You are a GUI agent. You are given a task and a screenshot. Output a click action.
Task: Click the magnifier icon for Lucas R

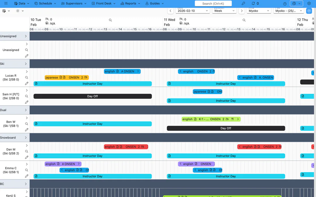tap(27, 77)
